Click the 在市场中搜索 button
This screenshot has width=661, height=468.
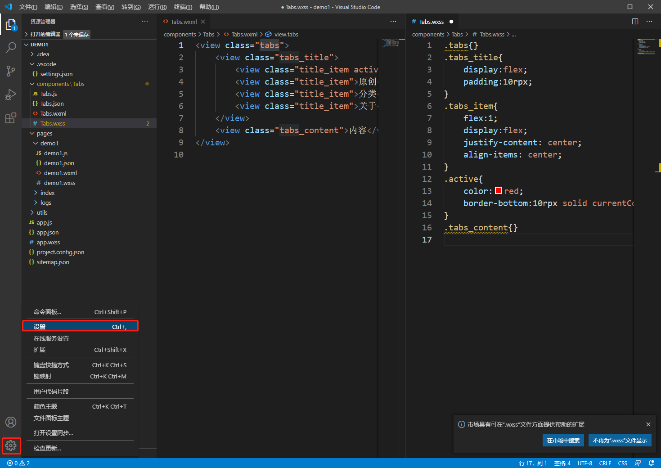pyautogui.click(x=563, y=440)
